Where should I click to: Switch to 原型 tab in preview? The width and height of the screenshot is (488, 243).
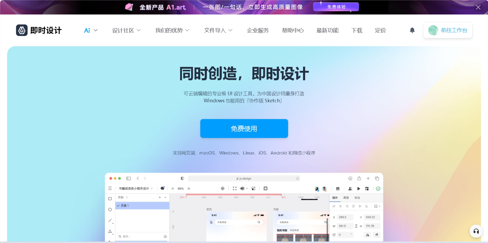tap(346, 198)
